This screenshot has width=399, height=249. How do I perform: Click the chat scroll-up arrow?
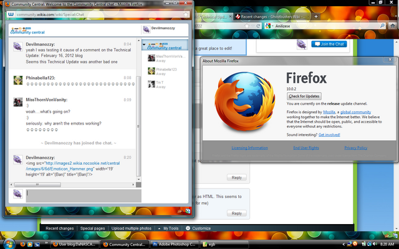[138, 40]
